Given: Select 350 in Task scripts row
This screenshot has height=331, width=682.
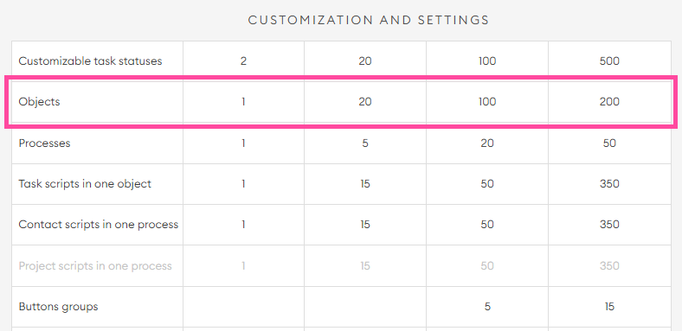Looking at the screenshot, I should pos(609,184).
